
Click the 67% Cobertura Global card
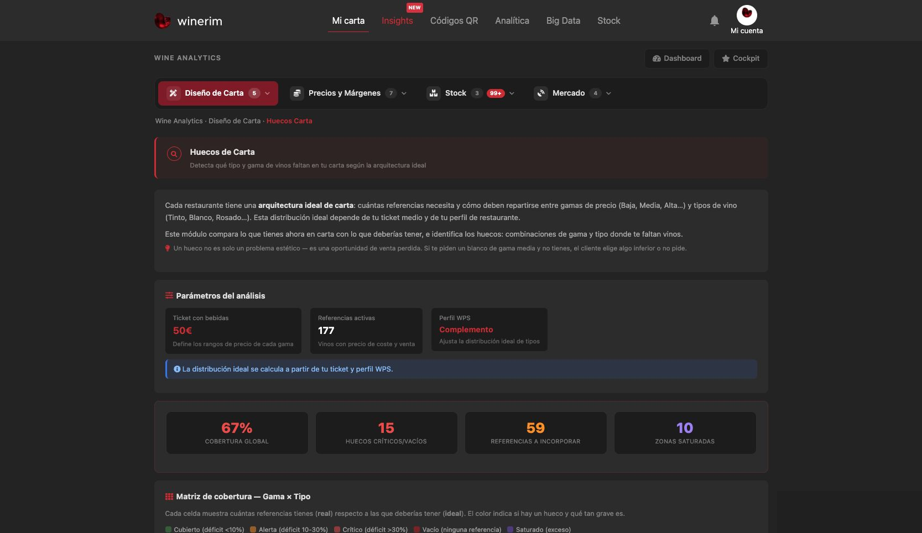(237, 433)
